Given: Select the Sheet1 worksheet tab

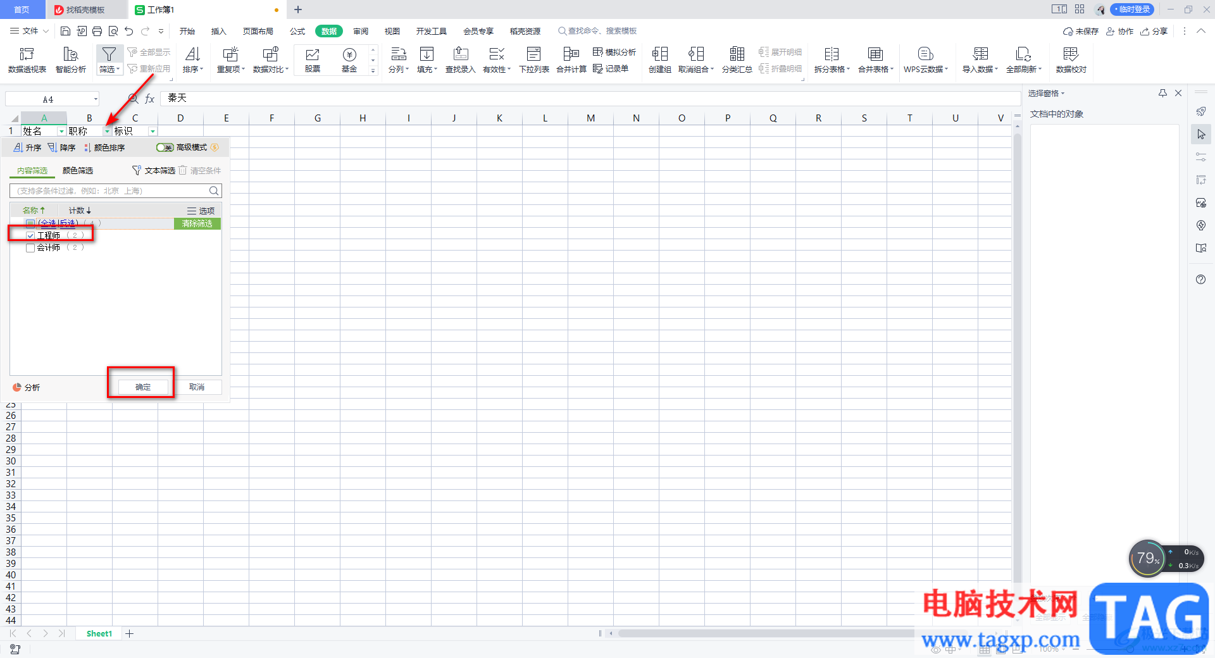Looking at the screenshot, I should (99, 633).
